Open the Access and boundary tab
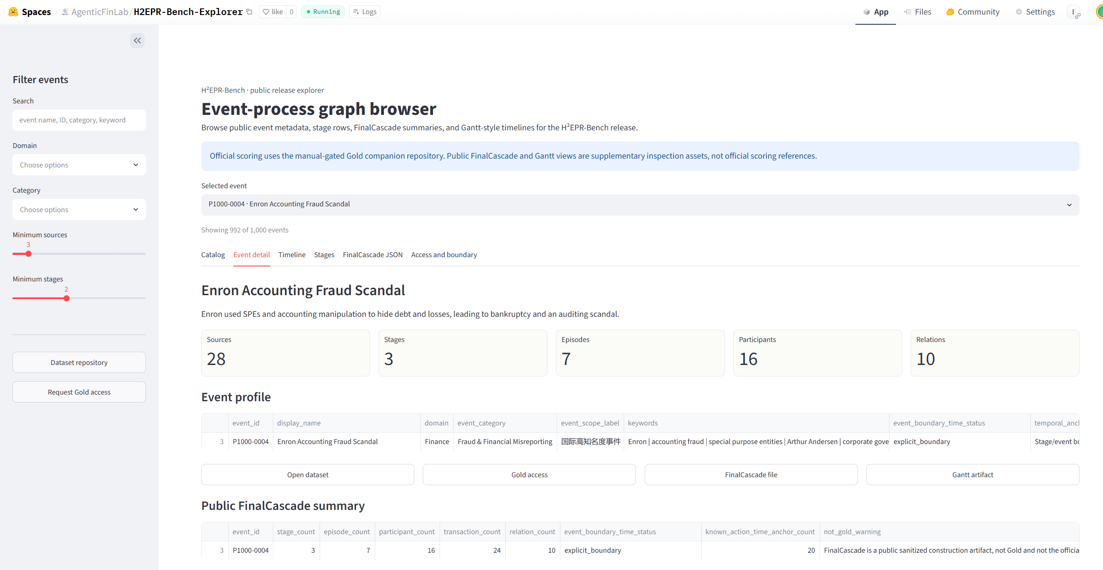This screenshot has height=570, width=1103. pyautogui.click(x=444, y=255)
